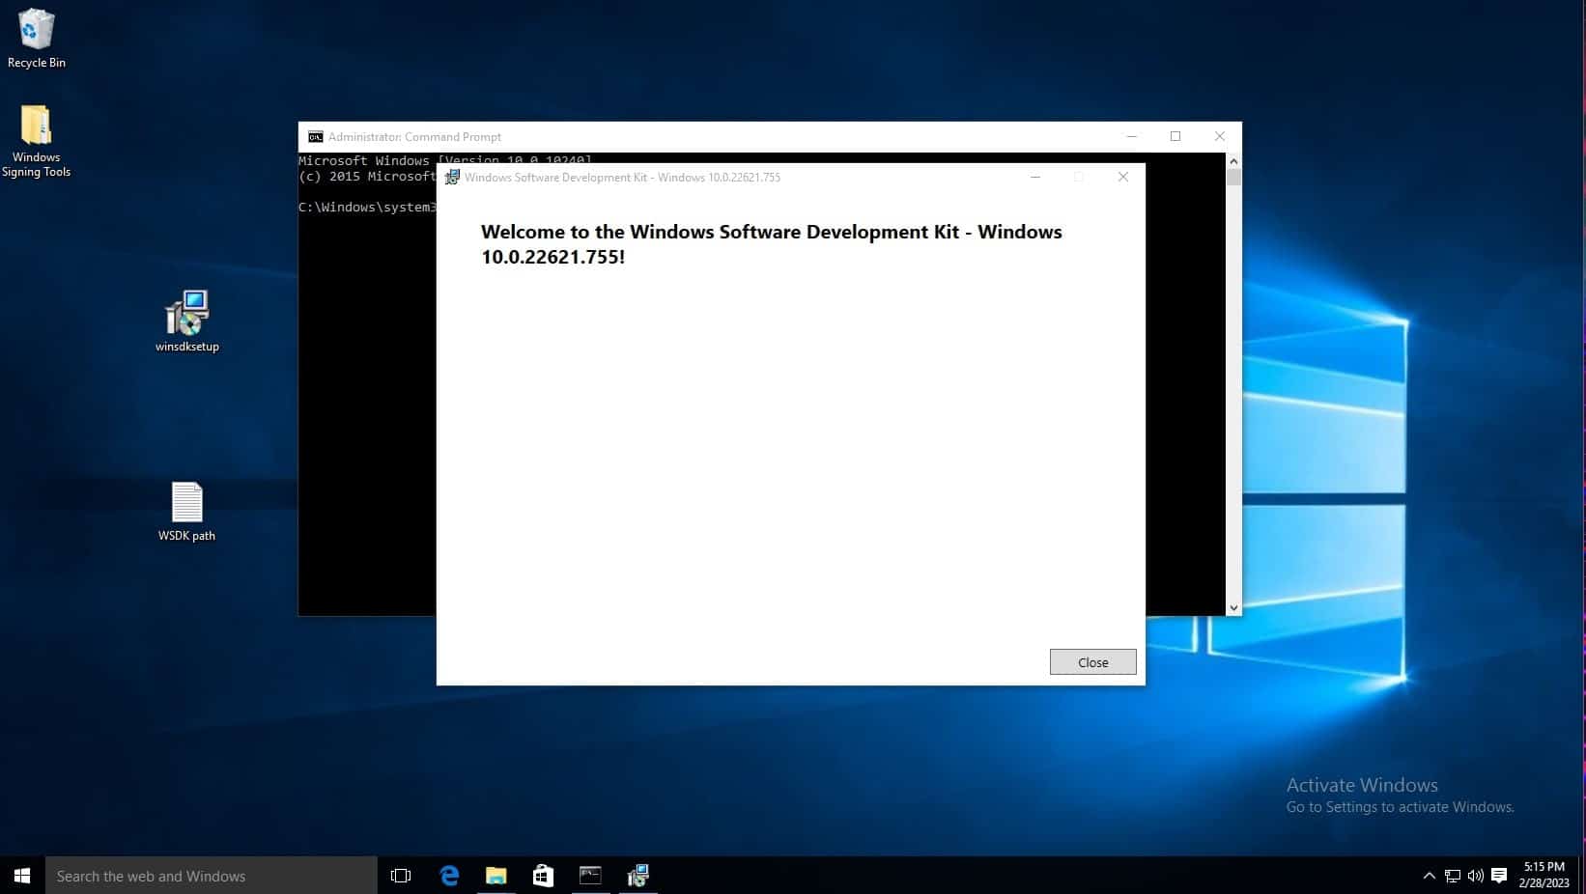Open the Windows Signing Tools folder

click(36, 140)
